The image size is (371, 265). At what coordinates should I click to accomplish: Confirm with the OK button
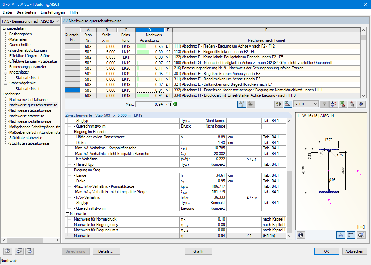pyautogui.click(x=327, y=251)
